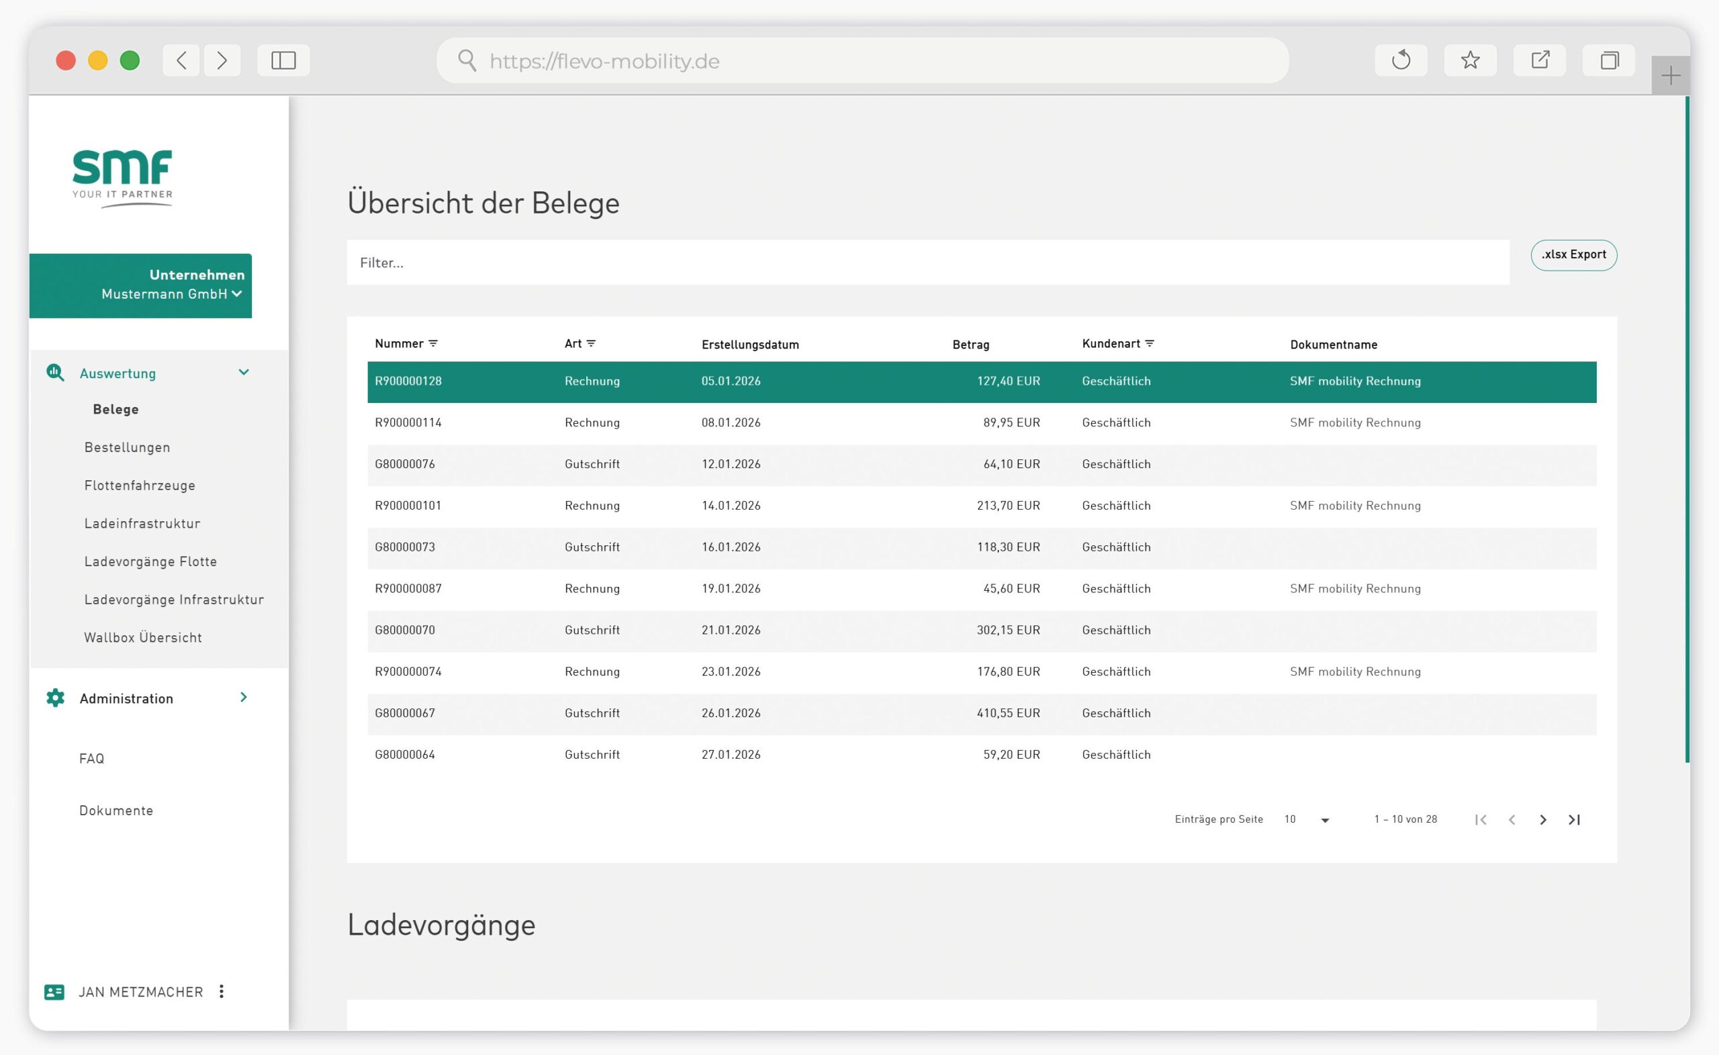Bookmark the page with the star icon

1471,60
